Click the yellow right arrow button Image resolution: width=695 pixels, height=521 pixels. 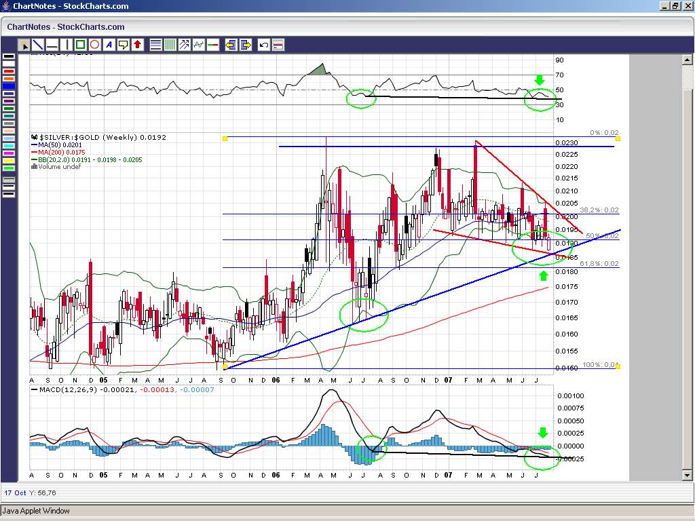tap(245, 45)
